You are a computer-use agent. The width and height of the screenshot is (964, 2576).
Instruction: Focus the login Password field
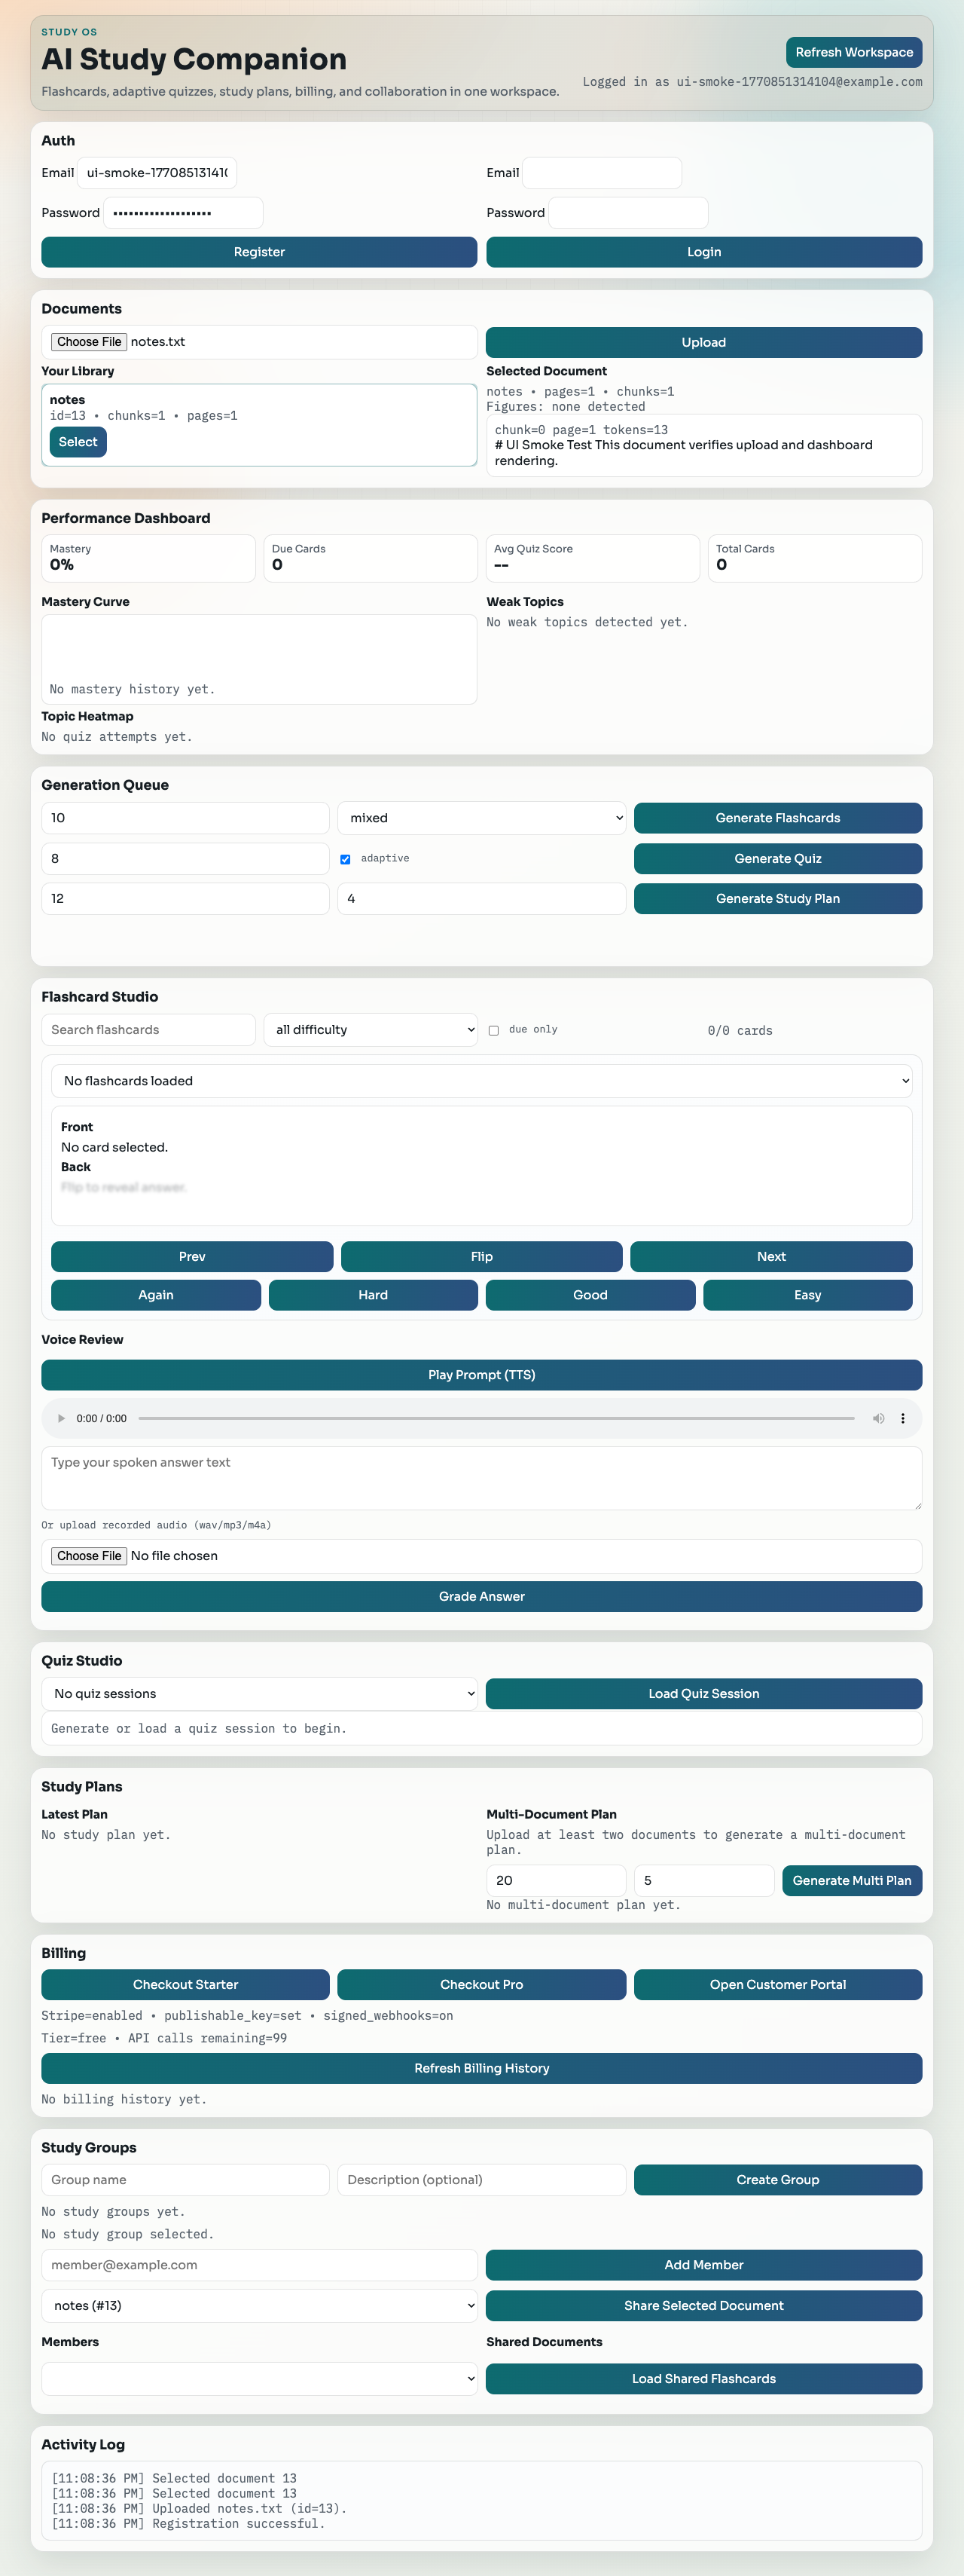[x=628, y=213]
